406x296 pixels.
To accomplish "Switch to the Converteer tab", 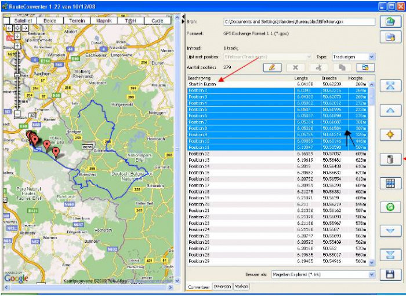I will tap(198, 287).
